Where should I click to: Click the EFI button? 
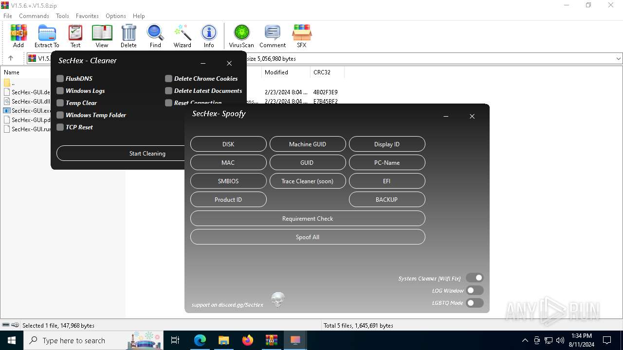coord(387,181)
